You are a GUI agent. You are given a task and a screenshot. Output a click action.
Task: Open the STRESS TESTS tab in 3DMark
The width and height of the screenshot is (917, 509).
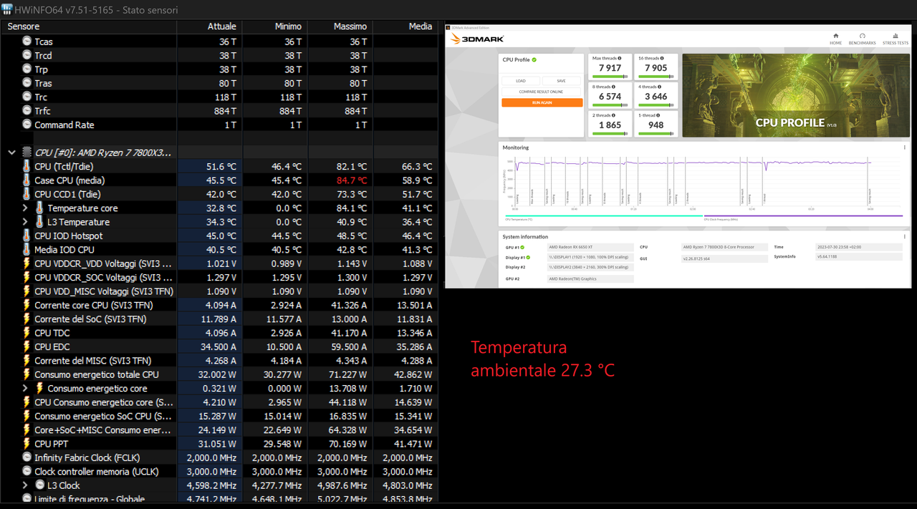point(896,39)
